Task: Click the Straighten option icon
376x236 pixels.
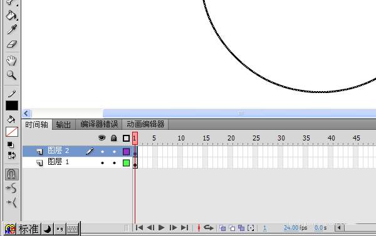Action: tap(11, 202)
